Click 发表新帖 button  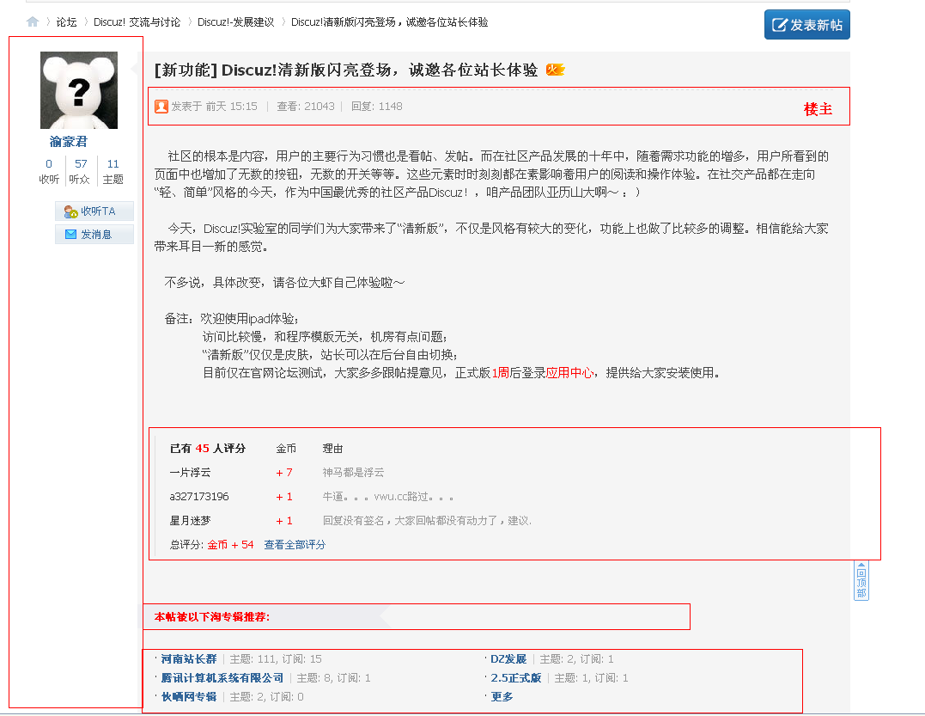(807, 25)
